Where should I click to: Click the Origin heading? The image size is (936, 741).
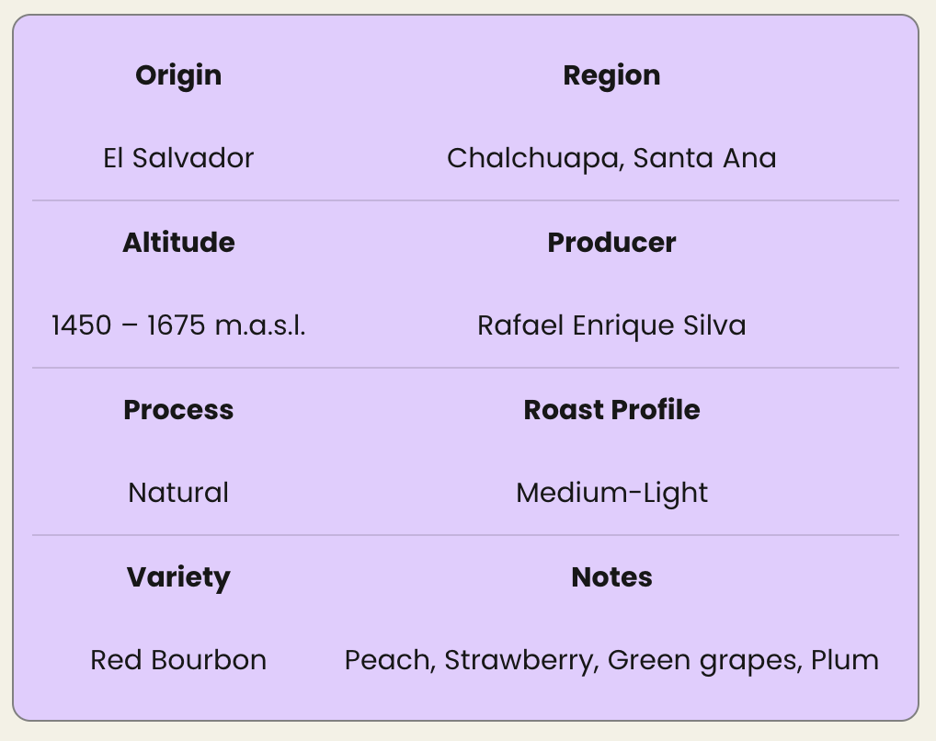pyautogui.click(x=178, y=75)
